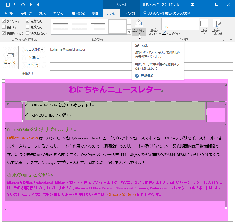Apply the first table style thumbnail

[x=61, y=27]
